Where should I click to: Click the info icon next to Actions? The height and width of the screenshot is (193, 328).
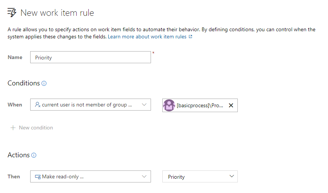click(34, 155)
